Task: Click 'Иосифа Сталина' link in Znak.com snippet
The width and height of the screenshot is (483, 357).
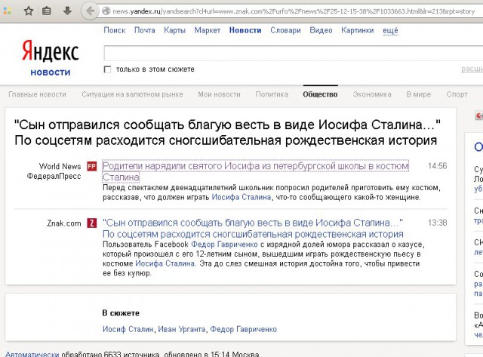Action: click(x=165, y=263)
